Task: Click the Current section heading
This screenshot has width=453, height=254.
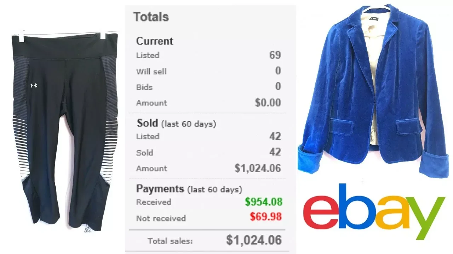Action: tap(155, 41)
